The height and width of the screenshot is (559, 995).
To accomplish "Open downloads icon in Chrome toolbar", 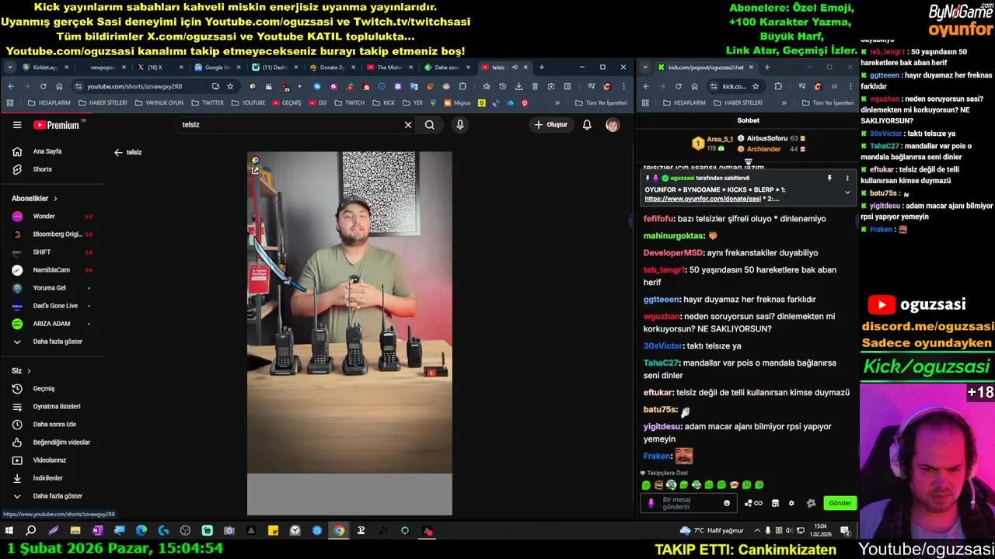I will (x=518, y=86).
